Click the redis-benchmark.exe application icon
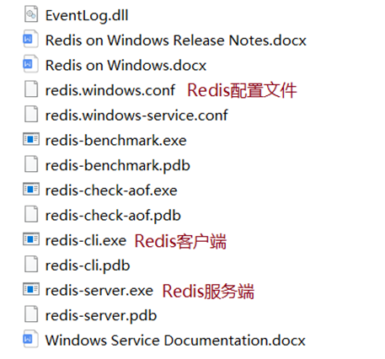 coord(31,139)
